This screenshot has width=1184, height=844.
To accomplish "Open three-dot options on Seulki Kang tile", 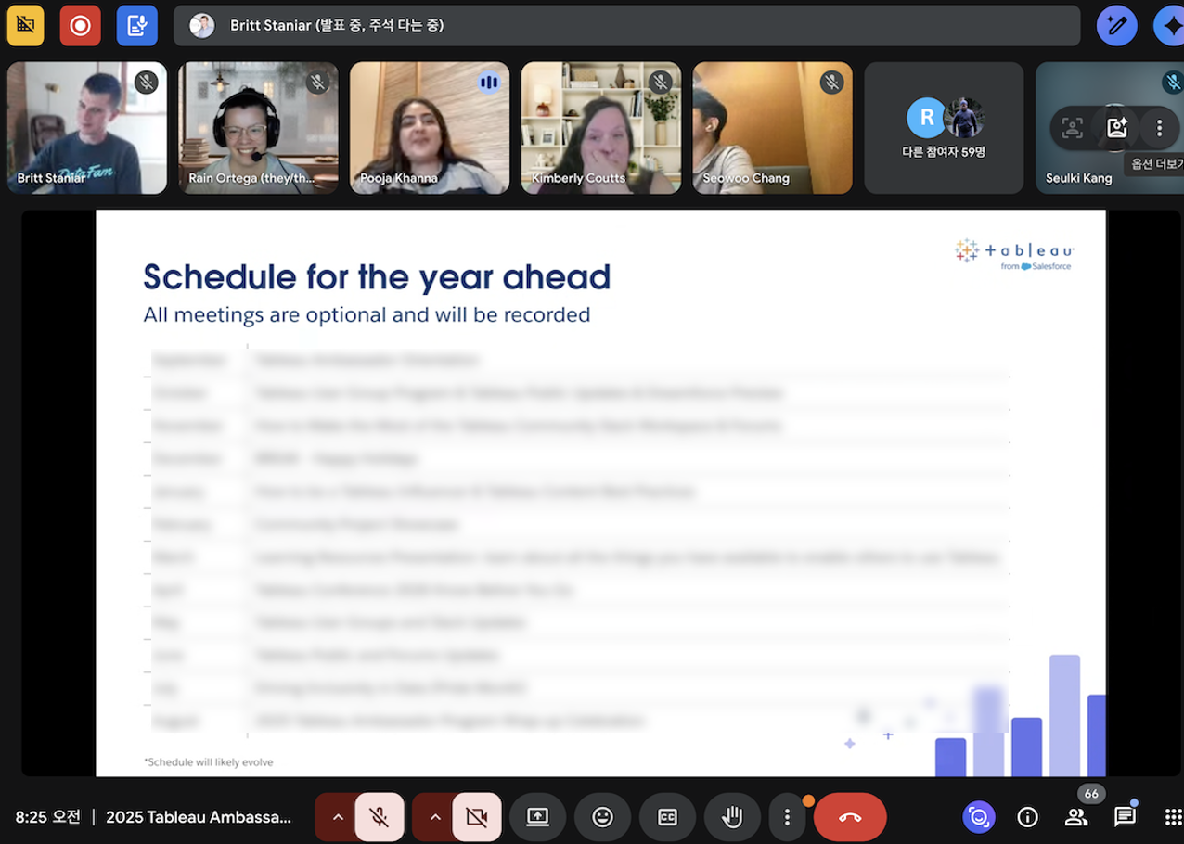I will 1159,128.
